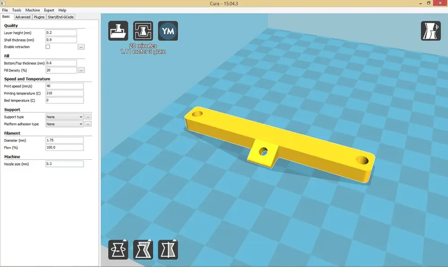Click the Printing temperature input field
This screenshot has width=448, height=267.
[x=65, y=93]
